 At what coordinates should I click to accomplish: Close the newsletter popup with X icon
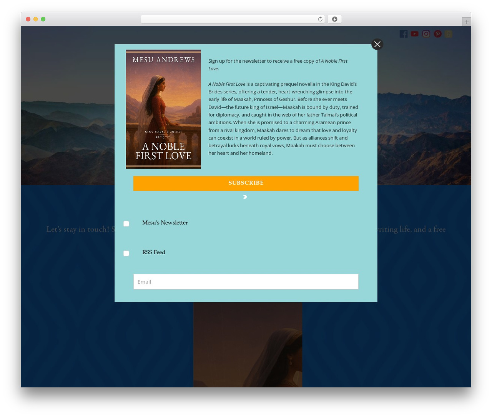pyautogui.click(x=377, y=44)
